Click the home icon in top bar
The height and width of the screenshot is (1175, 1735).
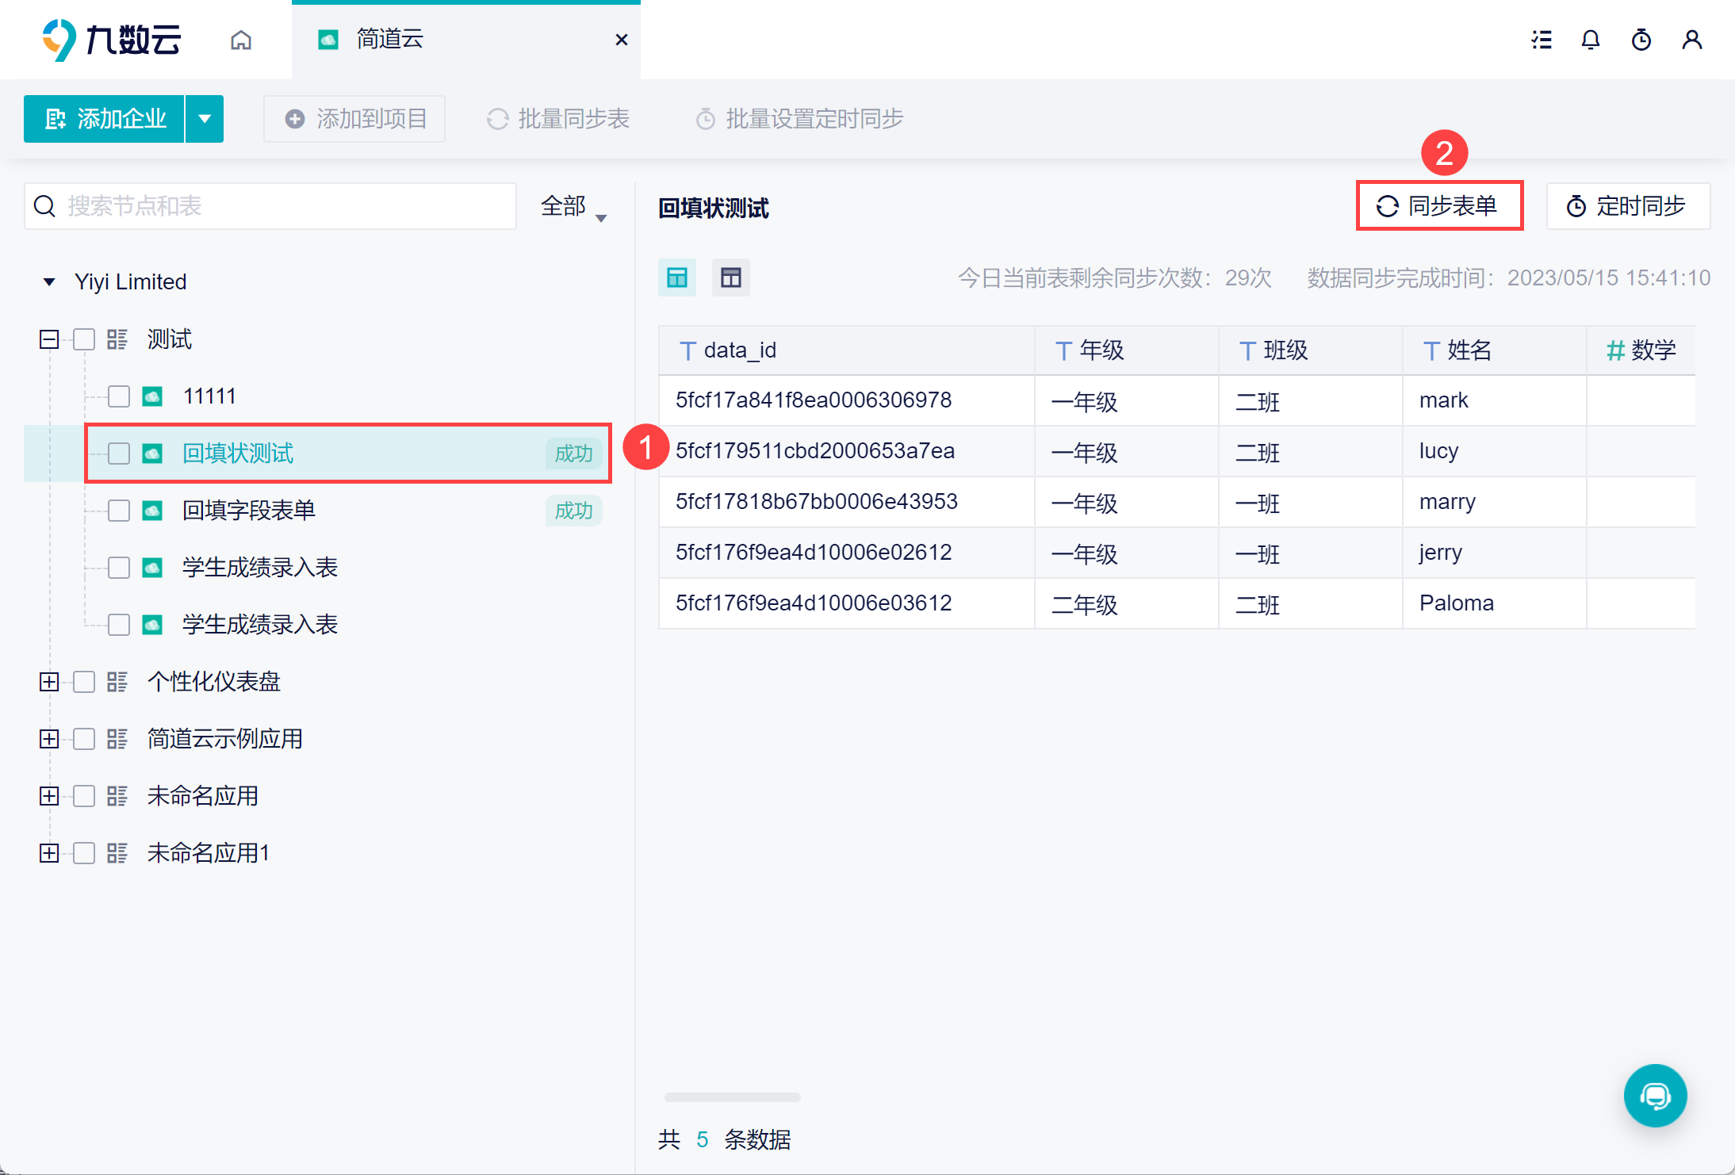pos(241,40)
